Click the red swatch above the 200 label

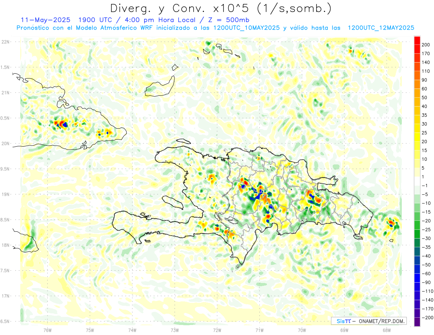click(417, 40)
